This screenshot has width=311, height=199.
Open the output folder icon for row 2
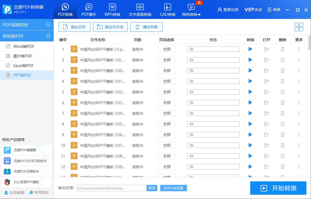266,60
